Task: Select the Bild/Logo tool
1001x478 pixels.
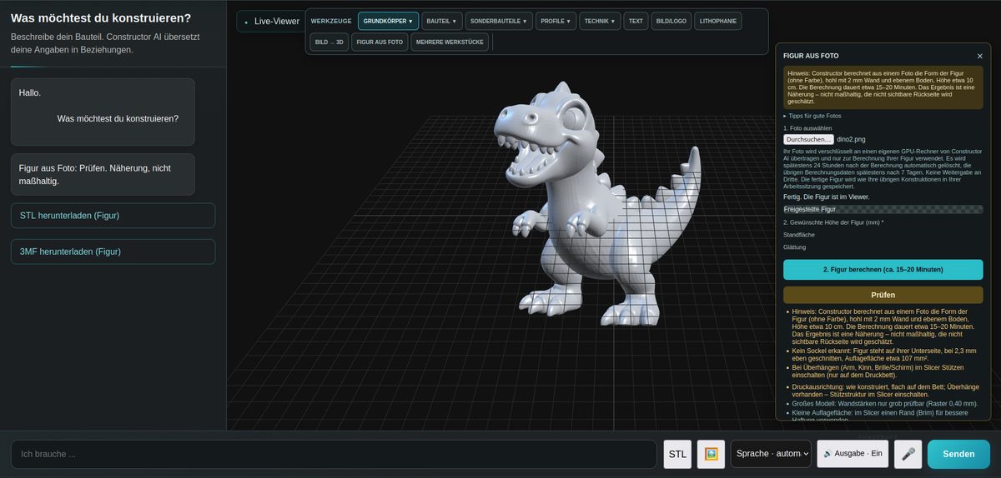Action: [x=671, y=21]
